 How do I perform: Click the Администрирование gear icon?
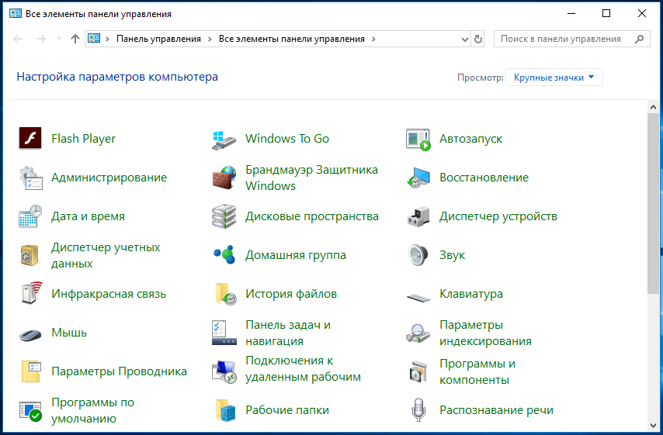coord(30,178)
